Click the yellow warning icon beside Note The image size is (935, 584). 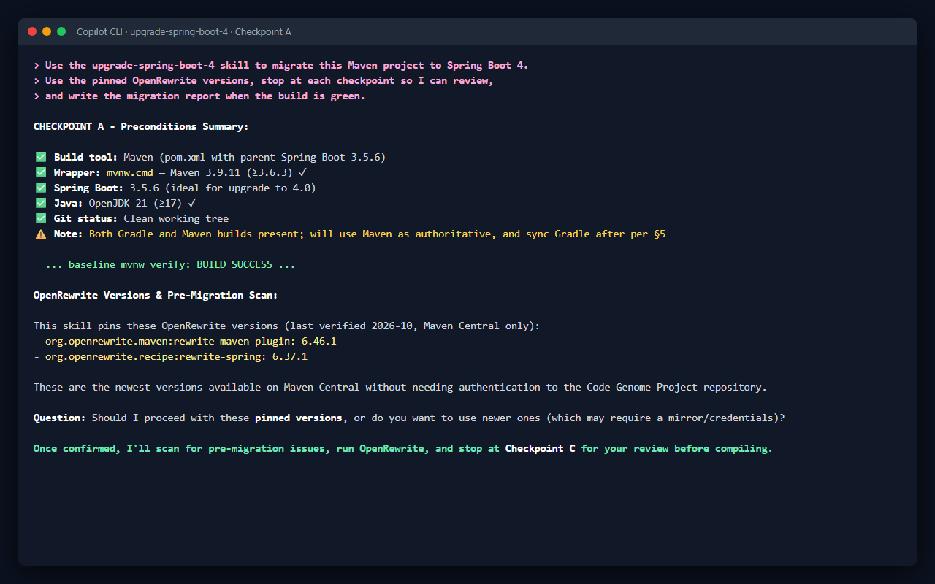41,234
